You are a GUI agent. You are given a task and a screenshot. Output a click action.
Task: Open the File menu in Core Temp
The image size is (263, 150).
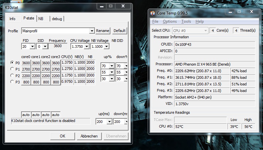click(x=155, y=21)
